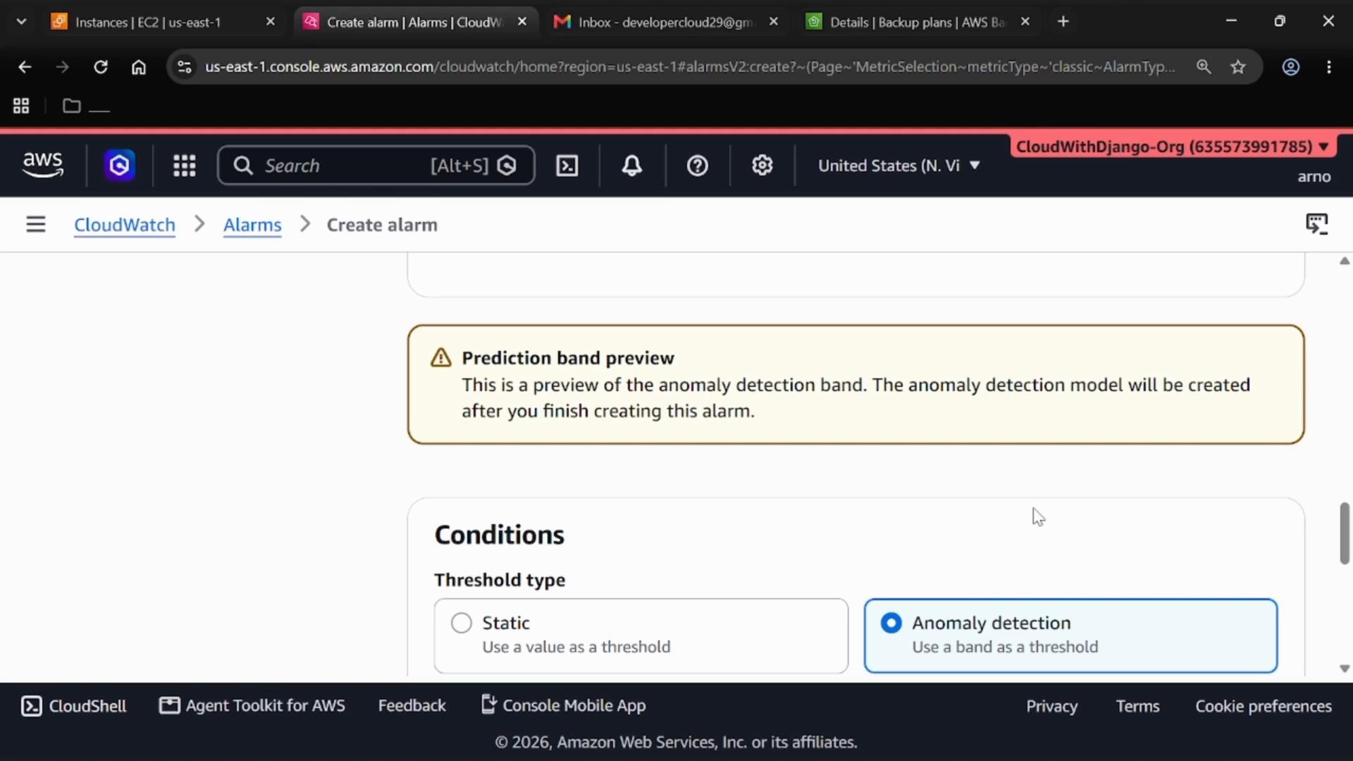Screen dimensions: 1353x761
Task: Open the Console Mobile App link
Action: (x=564, y=705)
